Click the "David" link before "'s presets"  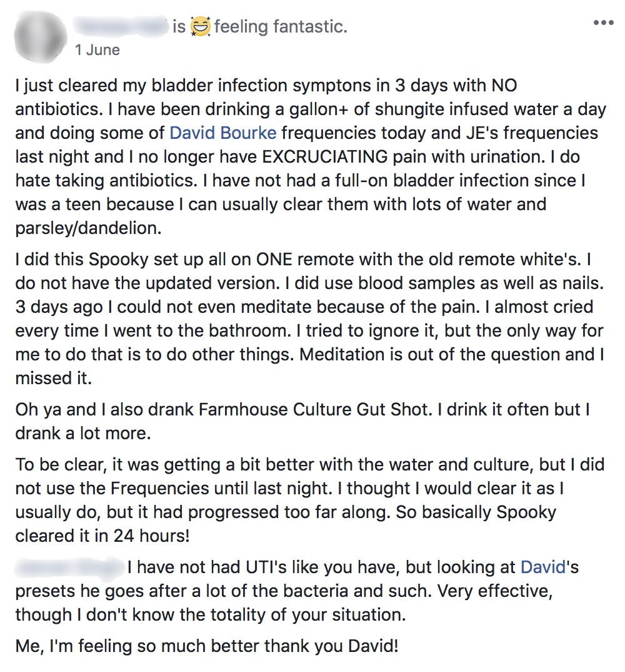(x=542, y=568)
